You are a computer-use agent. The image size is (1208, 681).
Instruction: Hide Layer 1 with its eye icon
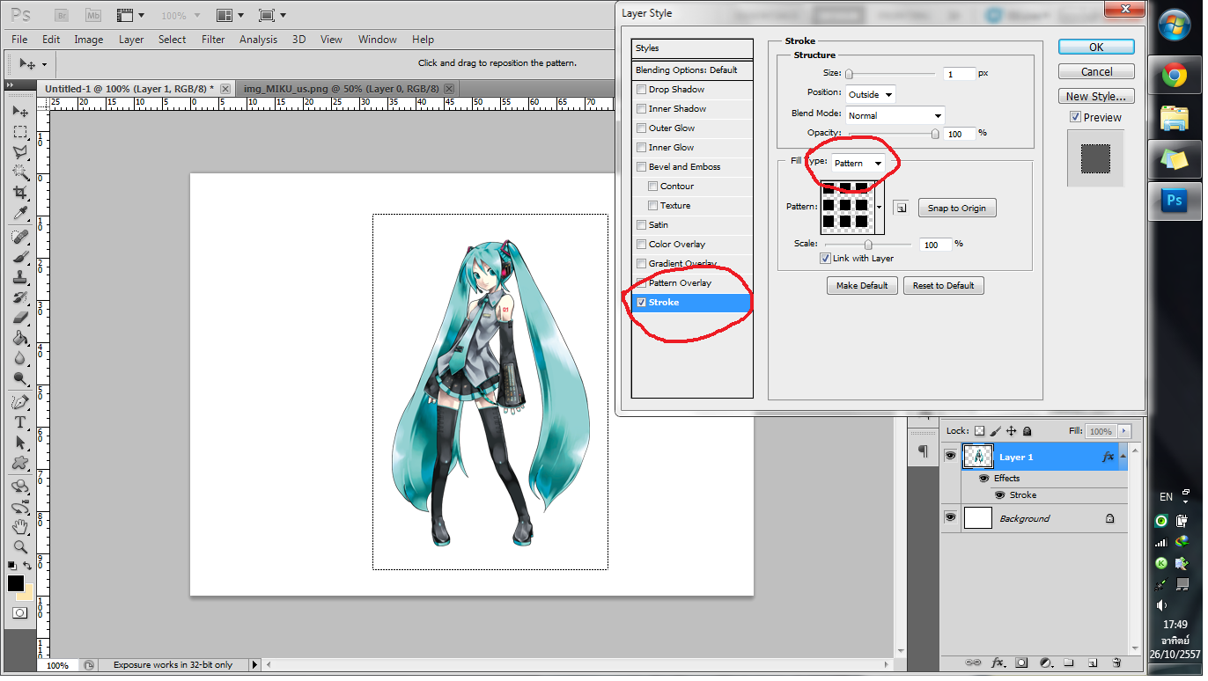point(950,456)
